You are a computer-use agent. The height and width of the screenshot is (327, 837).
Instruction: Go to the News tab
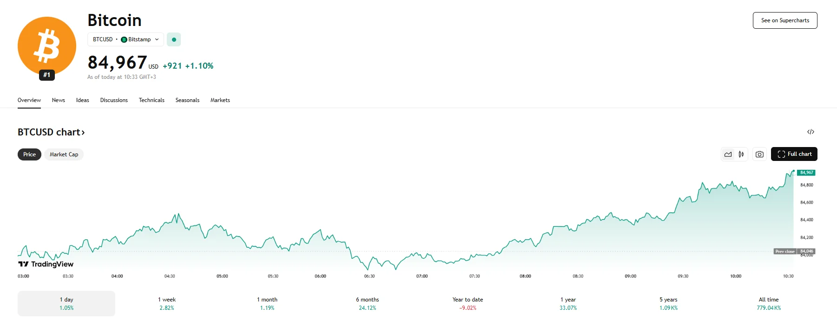tap(59, 100)
